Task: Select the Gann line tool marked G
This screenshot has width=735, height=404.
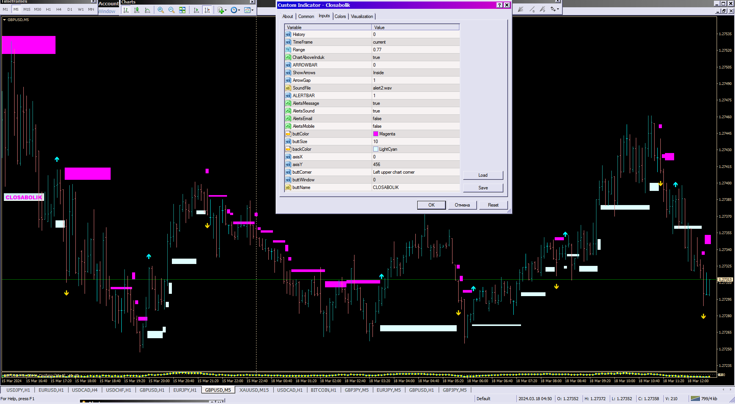Action: (x=532, y=9)
